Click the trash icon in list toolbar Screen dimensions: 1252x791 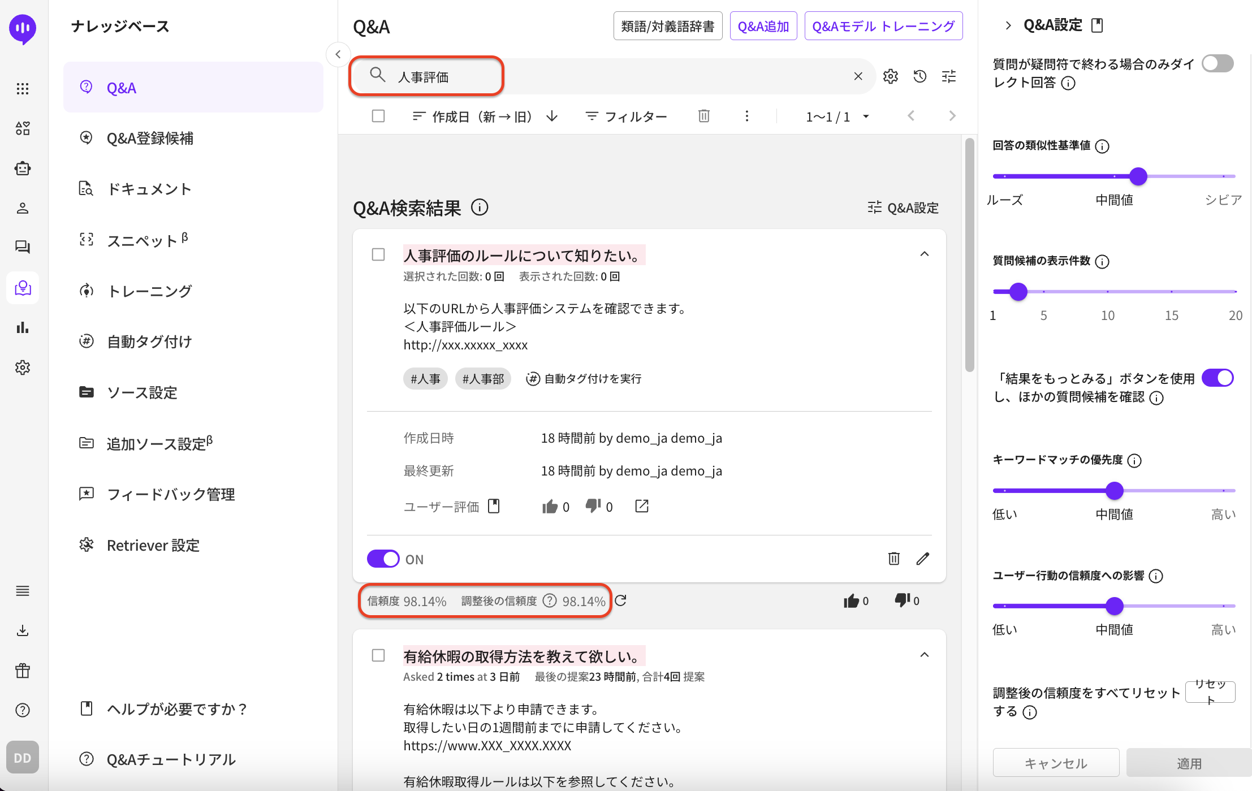pyautogui.click(x=703, y=116)
